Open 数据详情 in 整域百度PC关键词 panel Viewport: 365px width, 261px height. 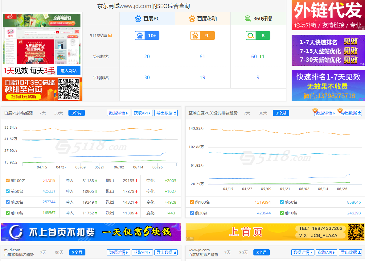pyautogui.click(x=326, y=113)
